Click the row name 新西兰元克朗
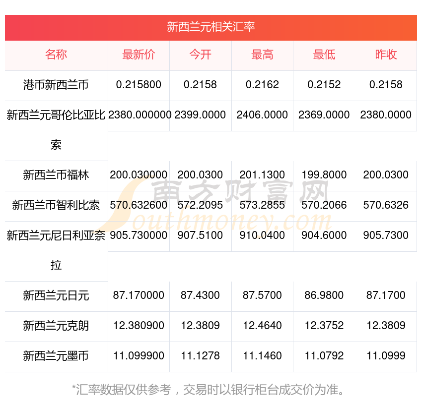The image size is (422, 405). [56, 326]
